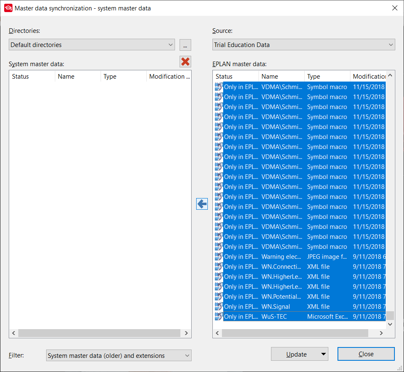
Task: Click System master data scroll left arrow
Action: click(14, 333)
